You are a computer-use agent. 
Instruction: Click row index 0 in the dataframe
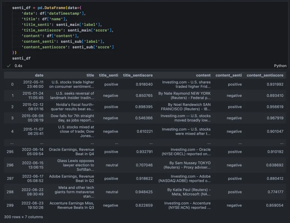tap(12, 84)
